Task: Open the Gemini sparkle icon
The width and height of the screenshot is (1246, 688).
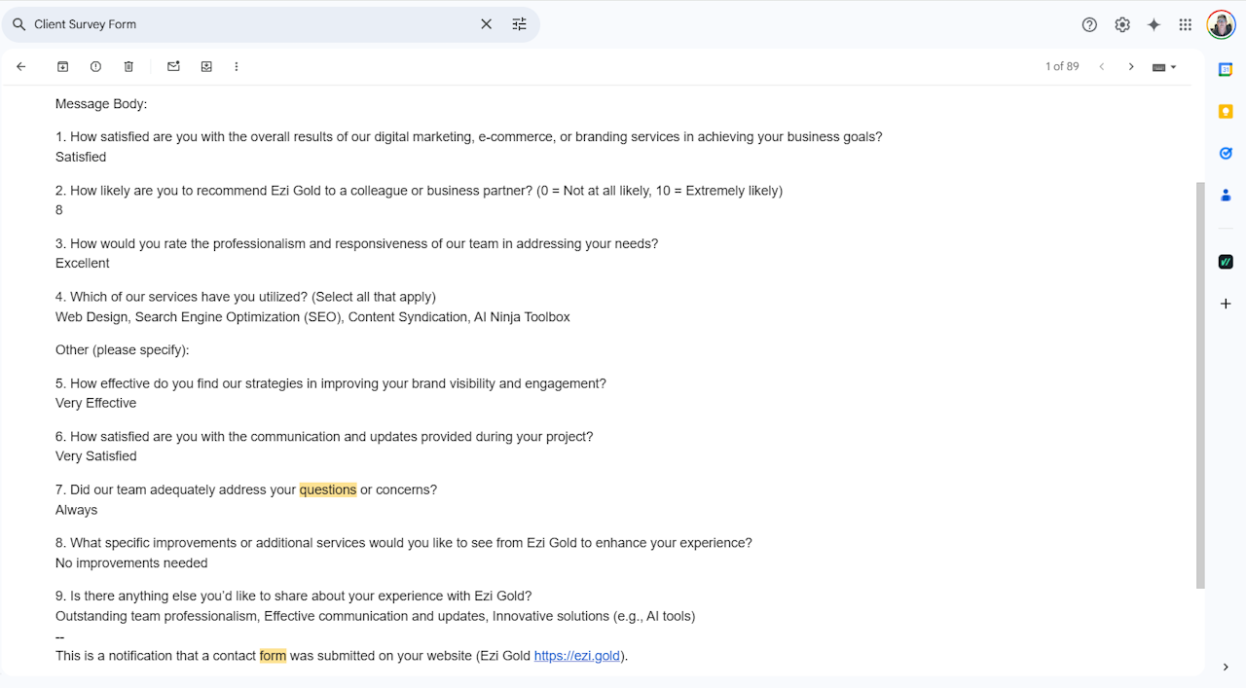Action: pos(1154,24)
